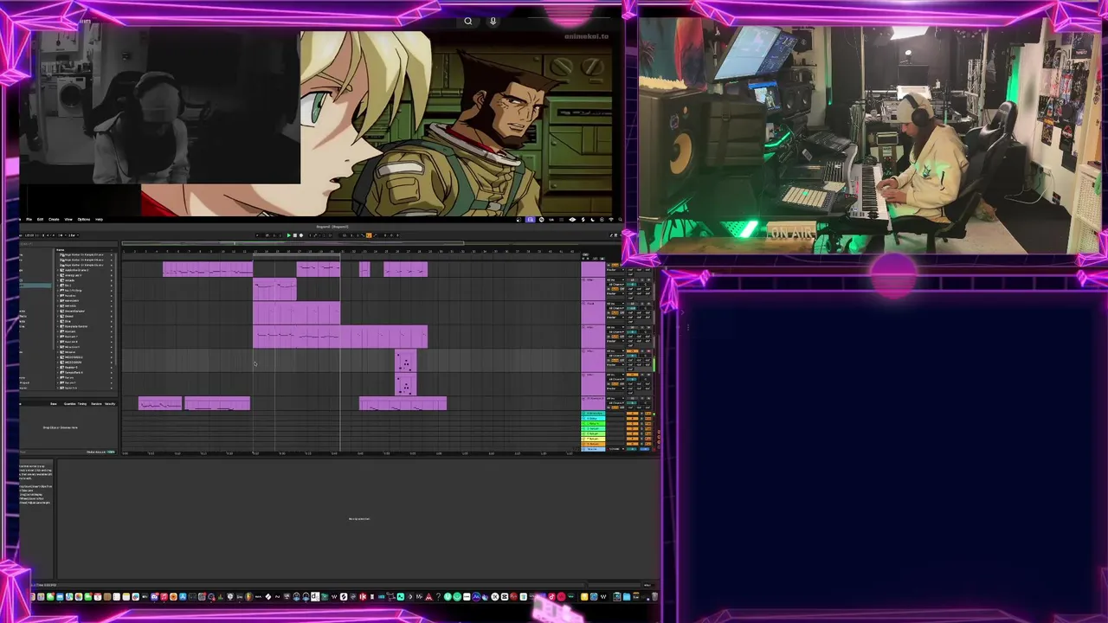The height and width of the screenshot is (623, 1108).
Task: Click the anime video frame
Action: click(459, 123)
